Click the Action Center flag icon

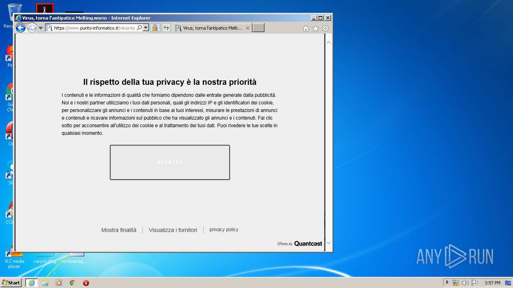[x=475, y=283]
